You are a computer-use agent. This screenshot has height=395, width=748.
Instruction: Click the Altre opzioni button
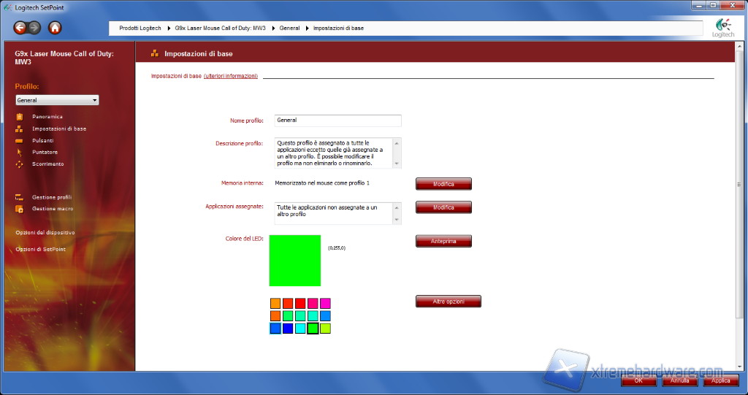[448, 302]
